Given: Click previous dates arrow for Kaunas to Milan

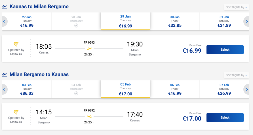Looking at the screenshot, I should click(x=4, y=21).
